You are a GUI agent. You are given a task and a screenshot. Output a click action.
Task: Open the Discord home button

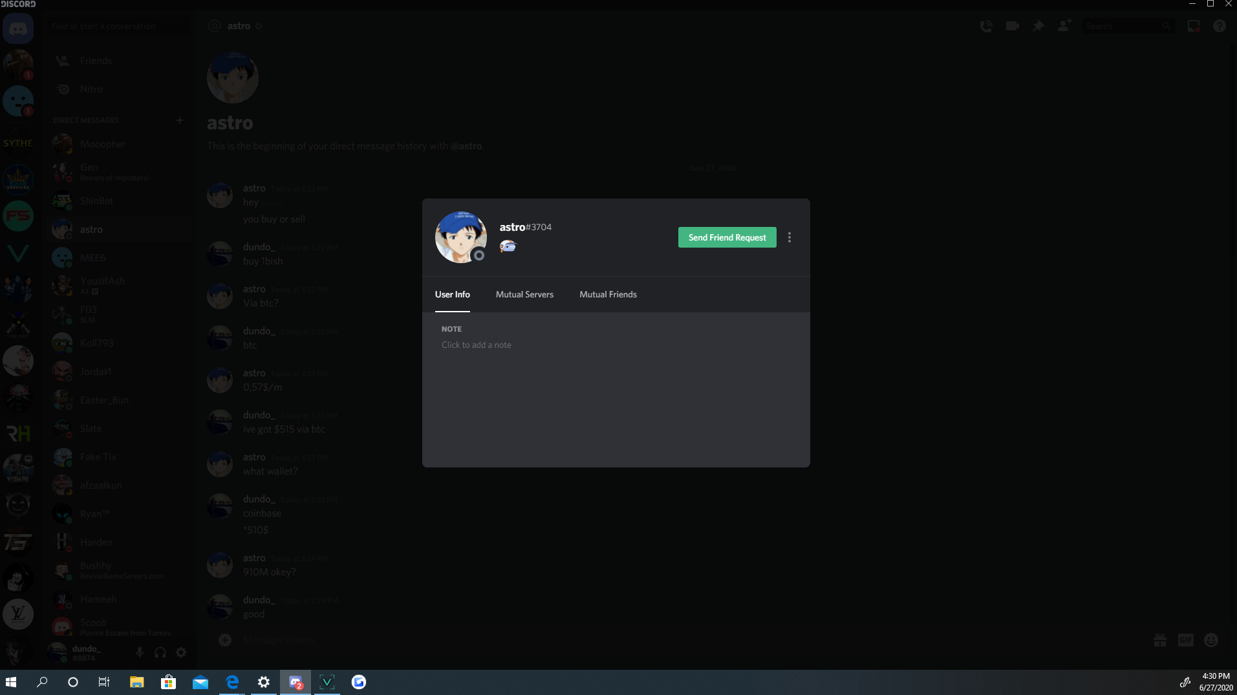[x=18, y=29]
